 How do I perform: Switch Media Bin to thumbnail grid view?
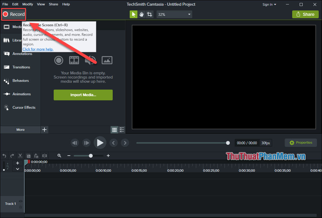[x=114, y=130]
